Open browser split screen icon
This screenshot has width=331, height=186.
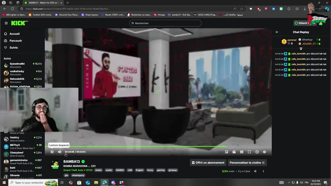[297, 9]
